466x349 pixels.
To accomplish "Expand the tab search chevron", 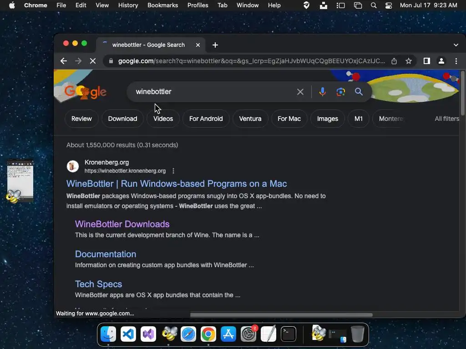I will click(456, 45).
